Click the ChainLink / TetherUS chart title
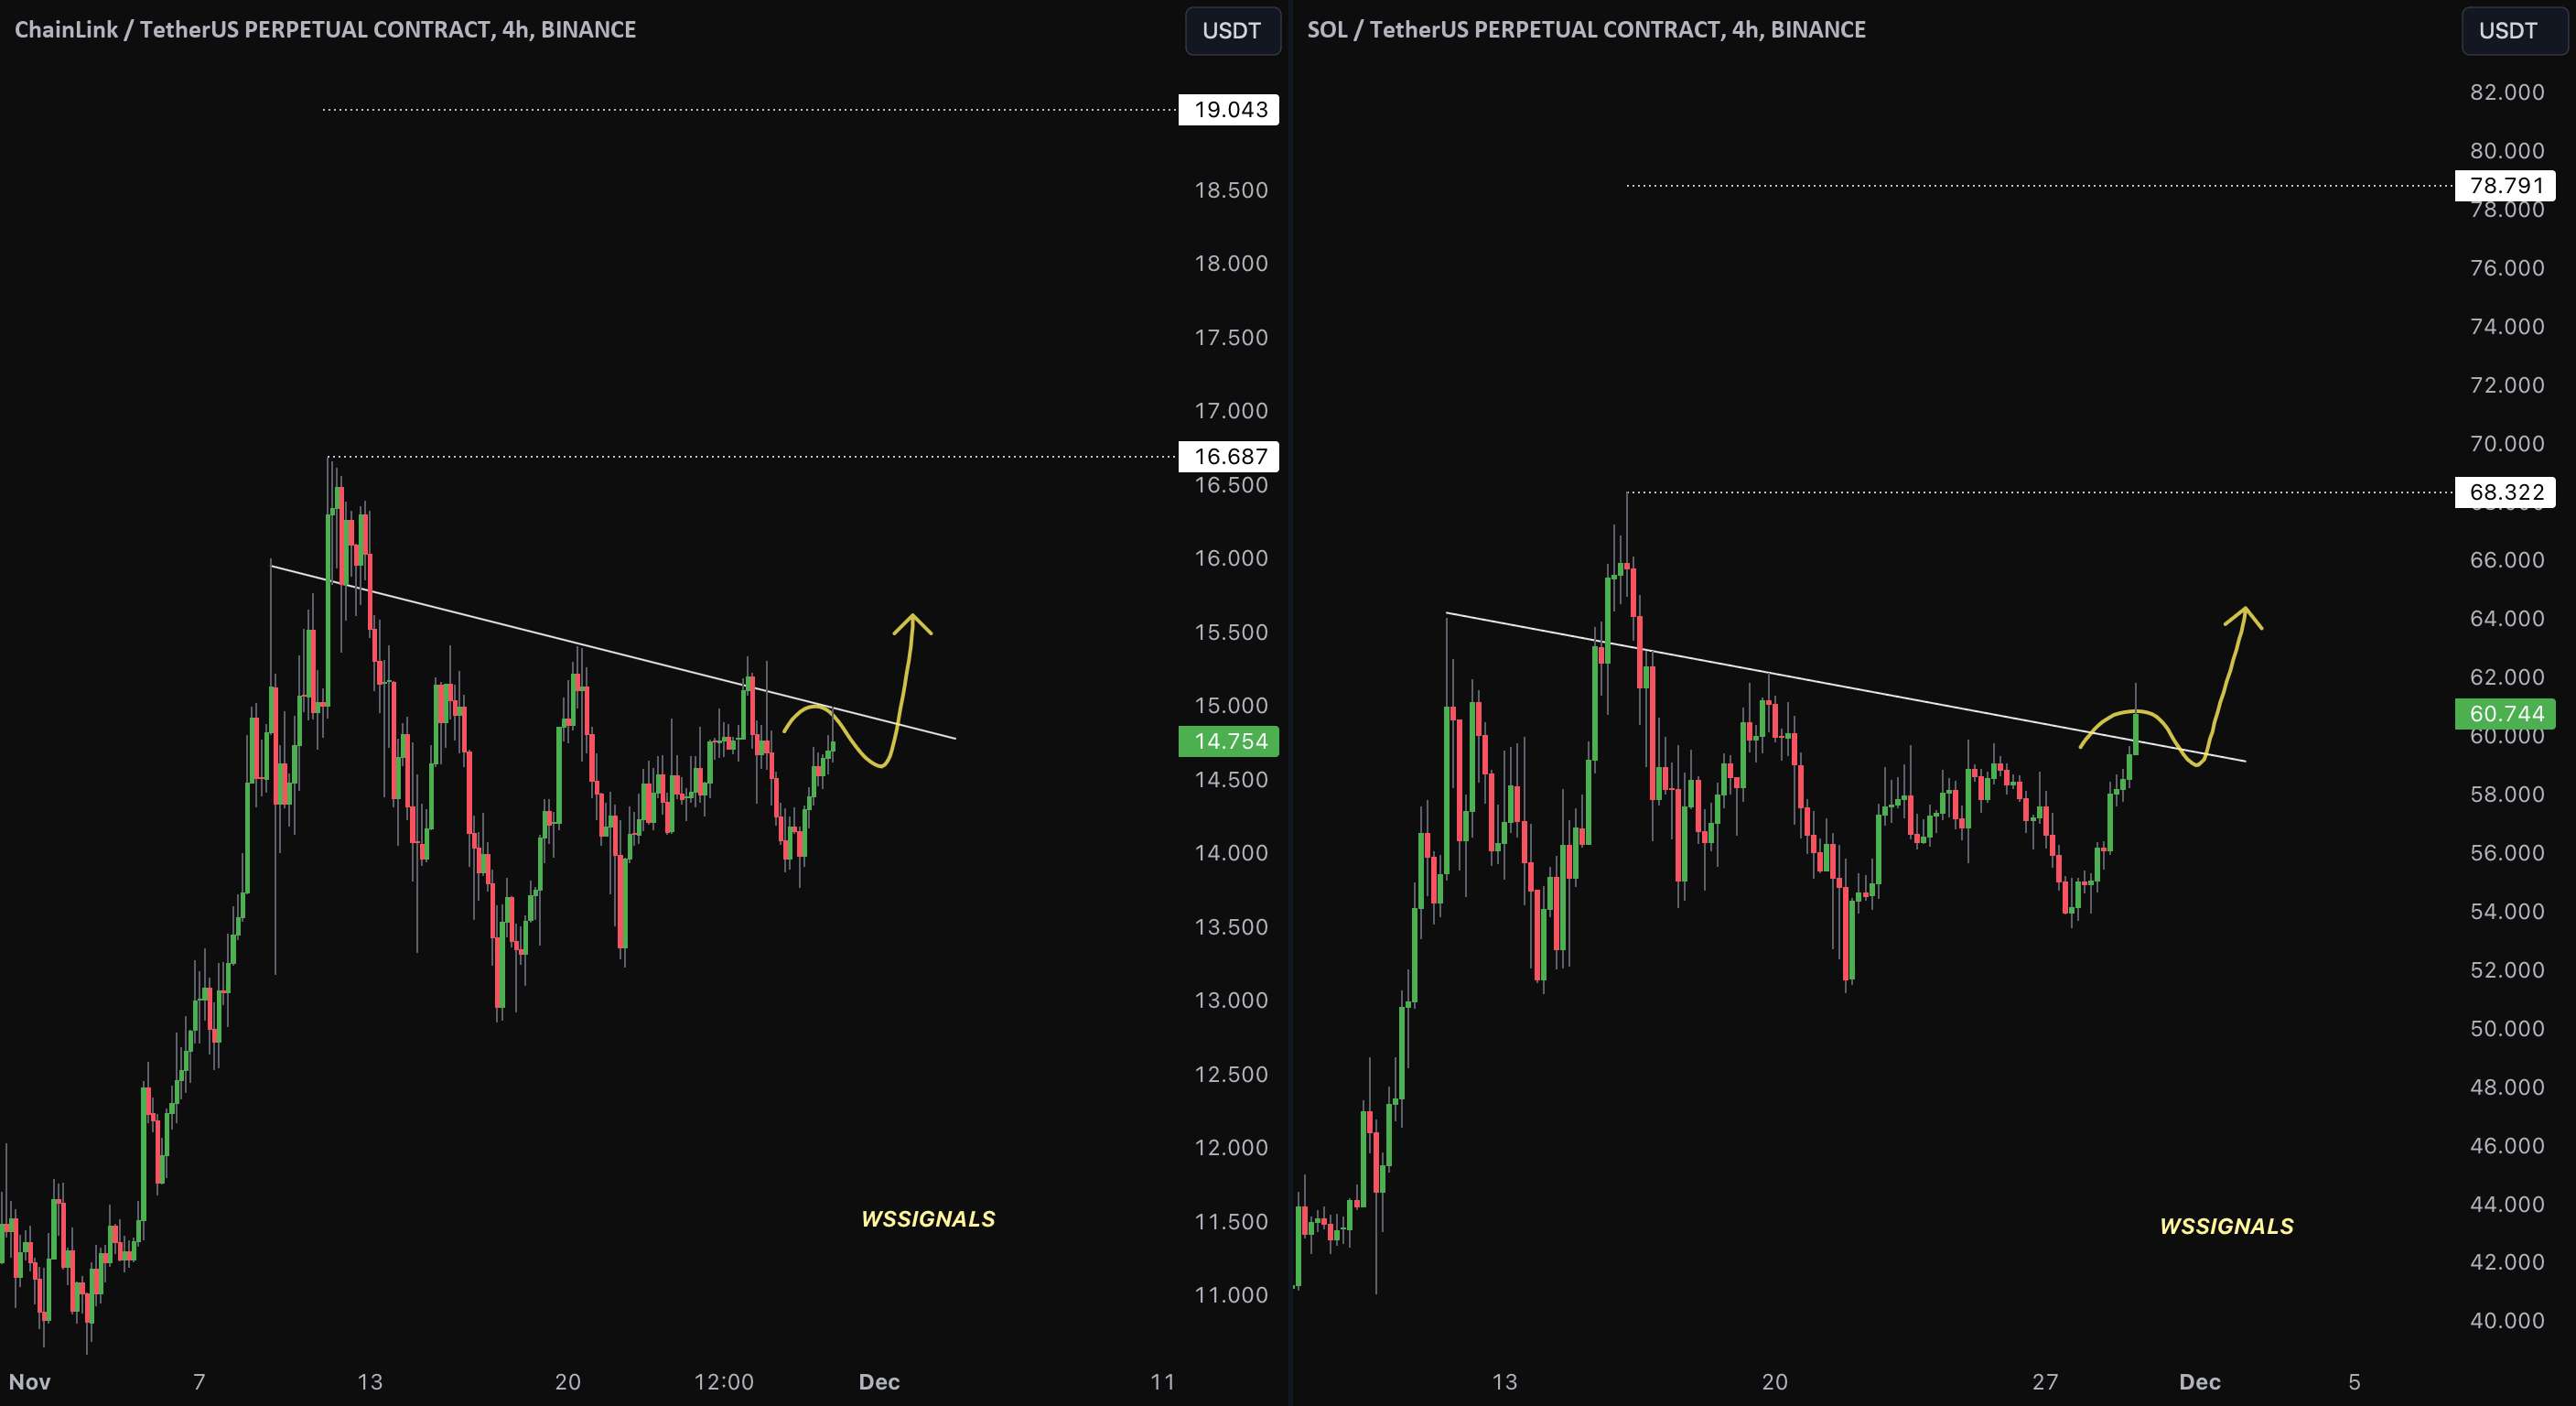Viewport: 2576px width, 1406px height. pos(325,29)
